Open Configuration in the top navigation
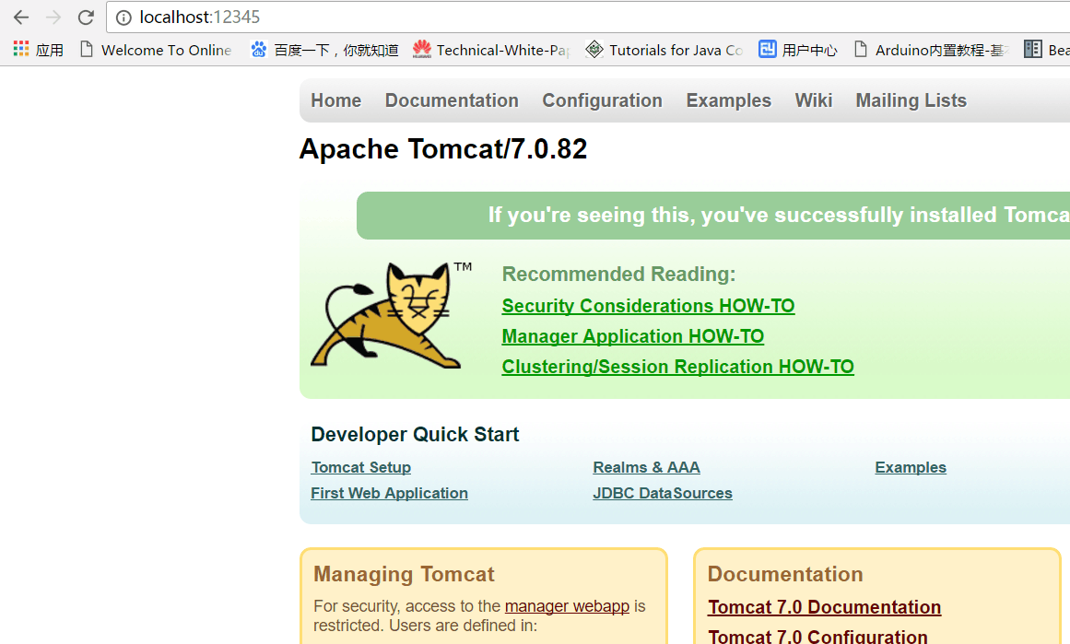 click(602, 100)
